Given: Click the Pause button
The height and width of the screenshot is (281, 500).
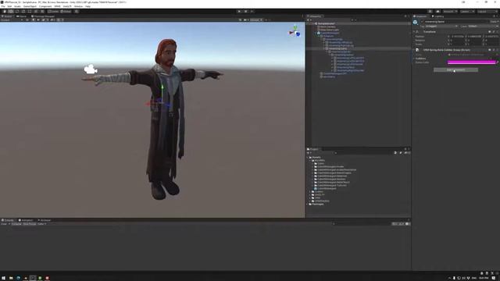Looking at the screenshot, I should 245,12.
